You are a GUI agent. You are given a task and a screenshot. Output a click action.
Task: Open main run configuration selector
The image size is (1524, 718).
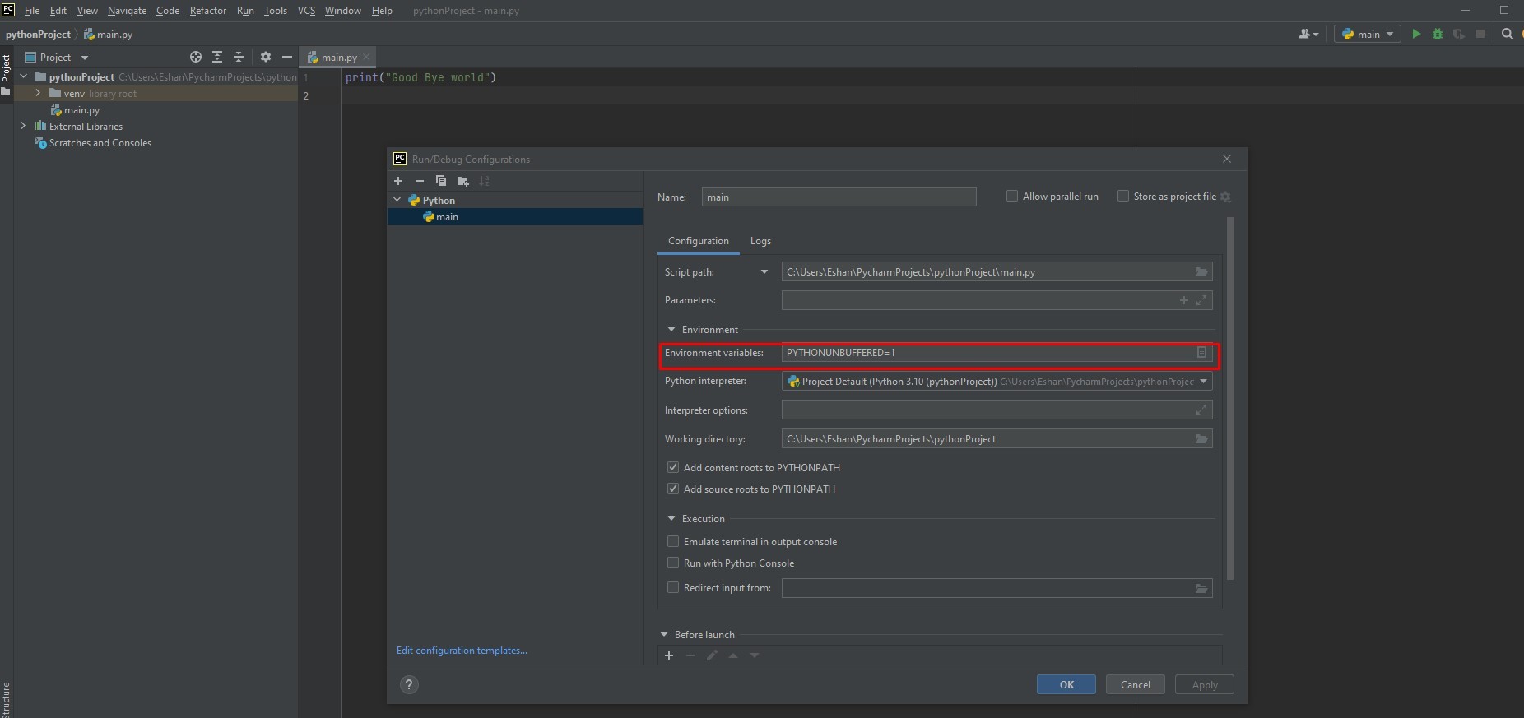(1368, 34)
